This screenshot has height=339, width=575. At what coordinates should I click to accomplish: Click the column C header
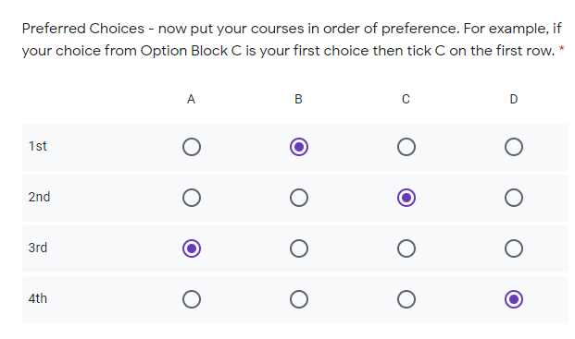[x=406, y=99]
